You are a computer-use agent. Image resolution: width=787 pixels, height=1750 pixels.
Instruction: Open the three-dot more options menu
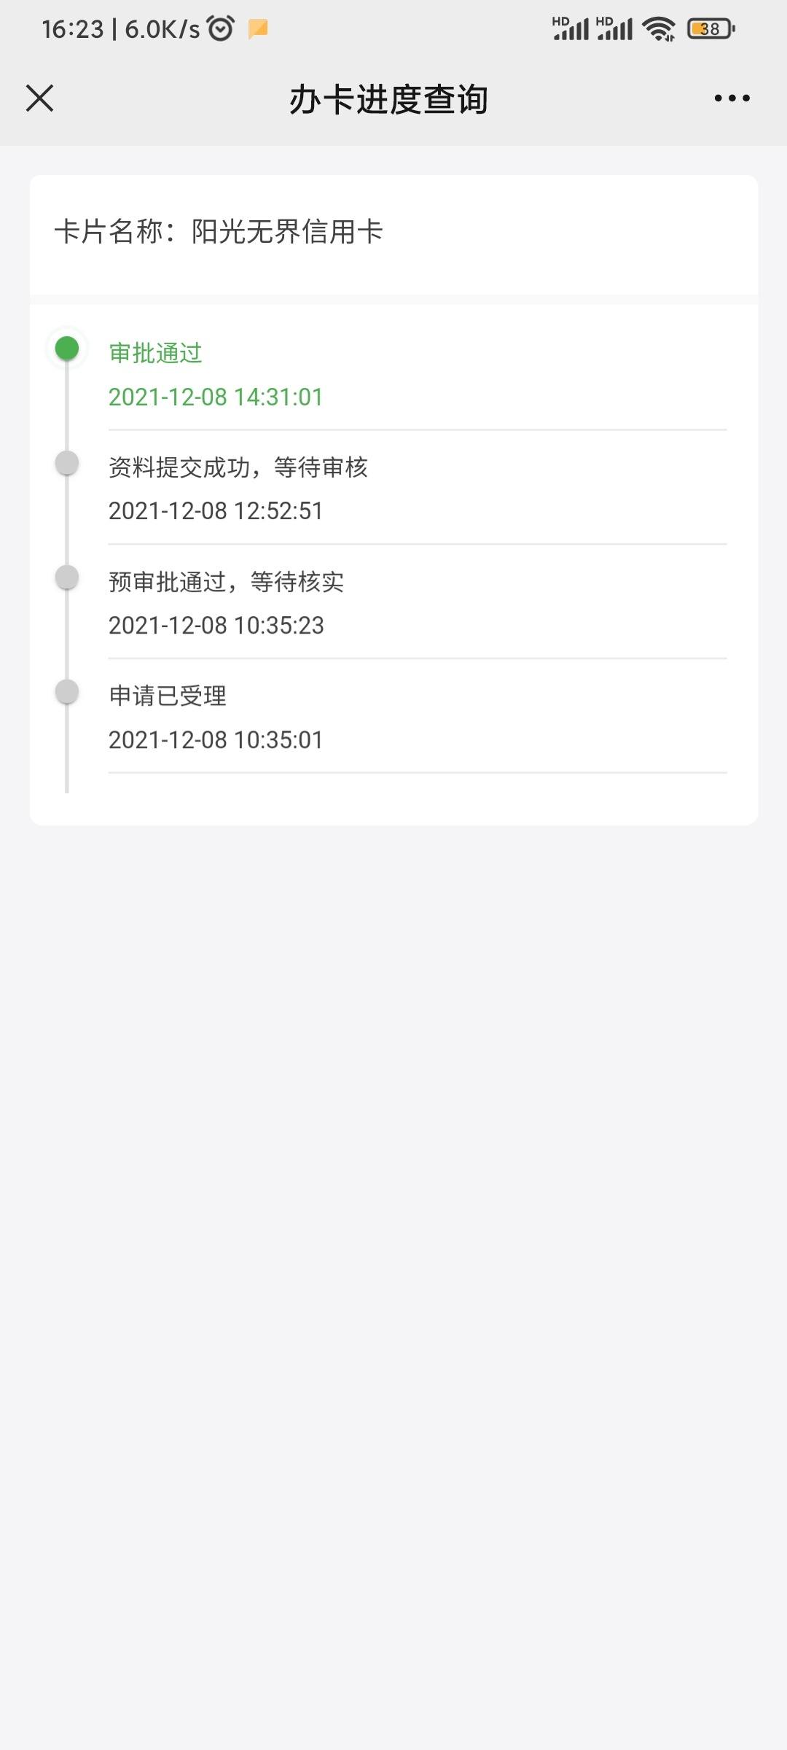(x=732, y=98)
